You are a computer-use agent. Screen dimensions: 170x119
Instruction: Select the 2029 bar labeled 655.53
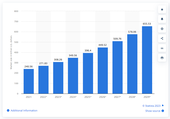(147, 60)
